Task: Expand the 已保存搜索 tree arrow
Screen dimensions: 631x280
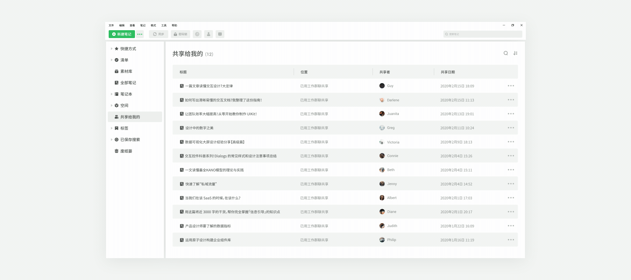Action: tap(112, 140)
